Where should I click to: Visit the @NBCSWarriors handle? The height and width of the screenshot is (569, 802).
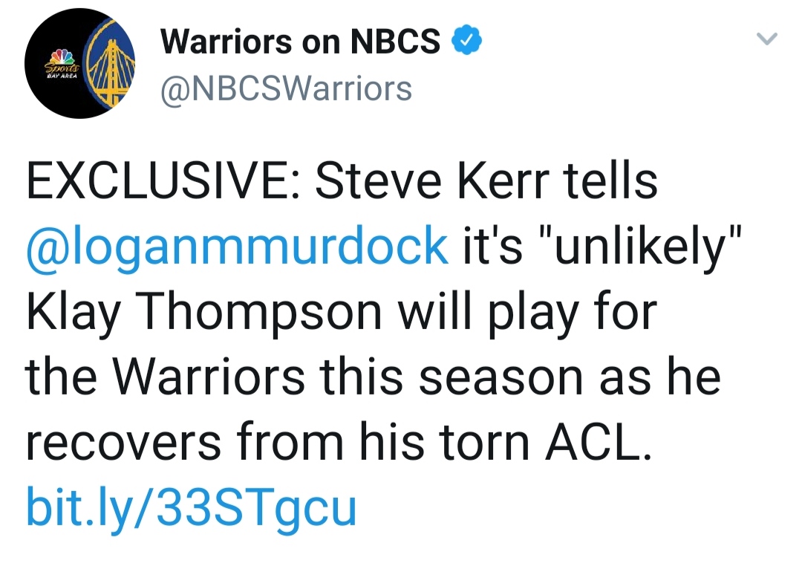click(286, 89)
